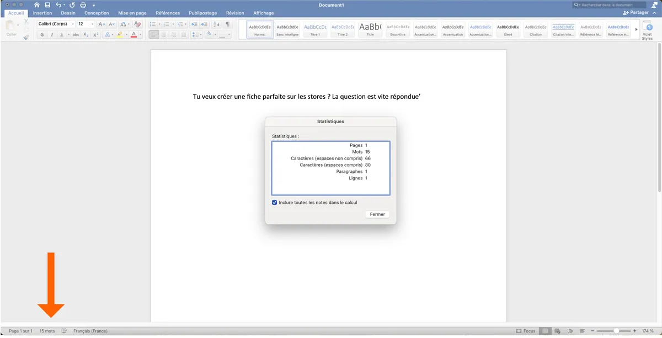The image size is (662, 338).
Task: Apply strikethrough (abc) formatting
Action: pos(76,35)
